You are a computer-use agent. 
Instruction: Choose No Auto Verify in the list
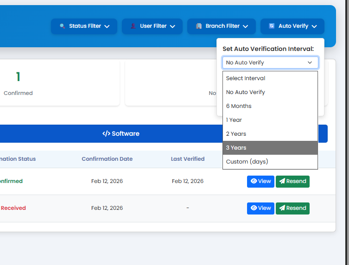270,92
